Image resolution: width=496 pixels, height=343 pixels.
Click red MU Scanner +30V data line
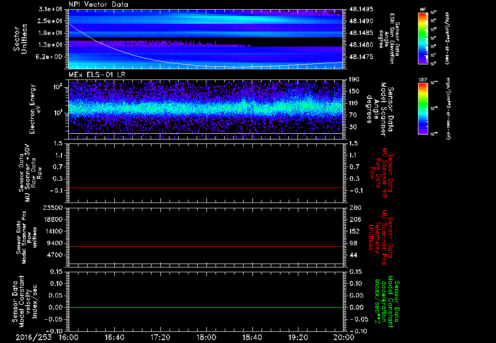point(205,187)
